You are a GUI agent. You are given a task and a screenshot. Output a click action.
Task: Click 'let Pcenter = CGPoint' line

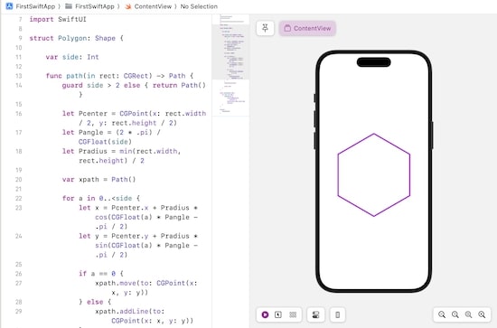coord(134,114)
